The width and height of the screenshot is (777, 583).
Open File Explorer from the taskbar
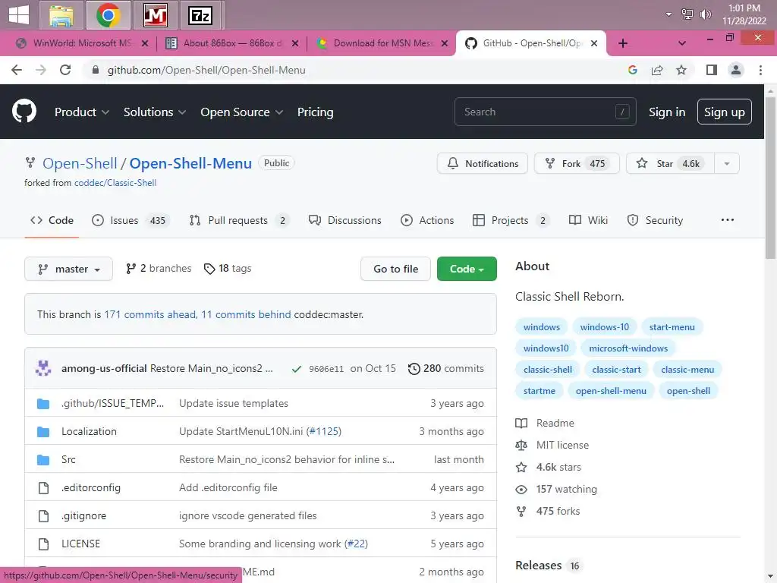point(61,15)
